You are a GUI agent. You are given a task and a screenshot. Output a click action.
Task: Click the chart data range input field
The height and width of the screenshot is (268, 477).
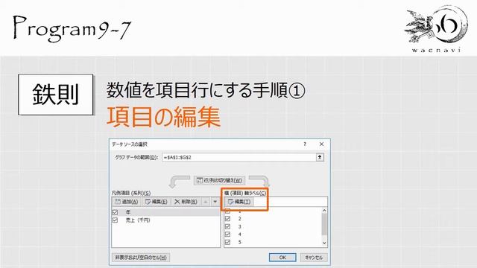pyautogui.click(x=239, y=157)
